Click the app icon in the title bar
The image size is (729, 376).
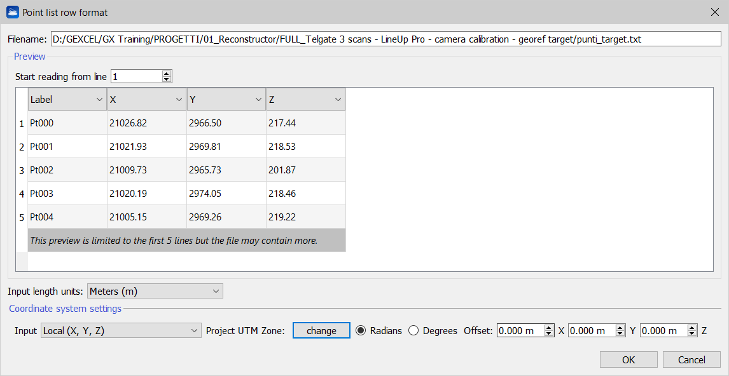tap(12, 12)
